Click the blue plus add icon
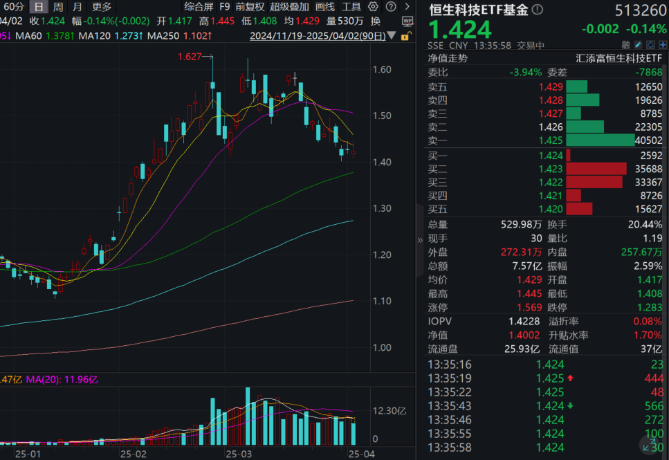The image size is (669, 460). pyautogui.click(x=663, y=44)
